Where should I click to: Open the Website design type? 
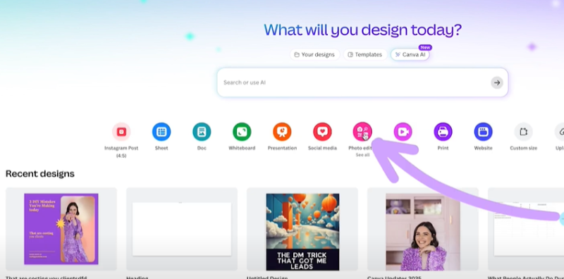pos(483,132)
